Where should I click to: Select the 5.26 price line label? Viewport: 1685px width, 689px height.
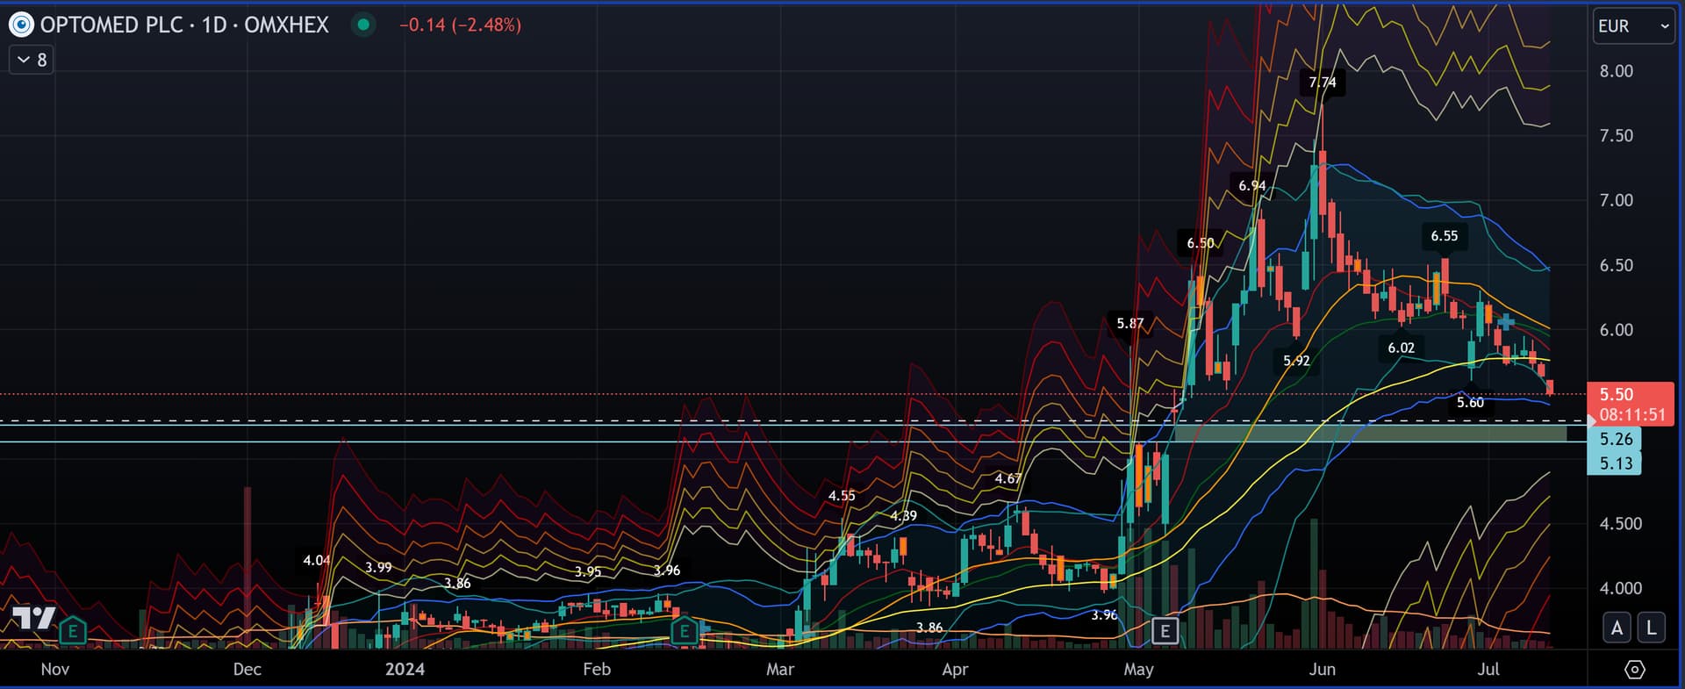pyautogui.click(x=1615, y=439)
